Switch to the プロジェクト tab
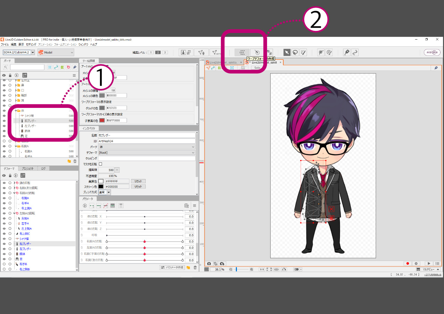Image resolution: width=444 pixels, height=314 pixels. [28, 168]
